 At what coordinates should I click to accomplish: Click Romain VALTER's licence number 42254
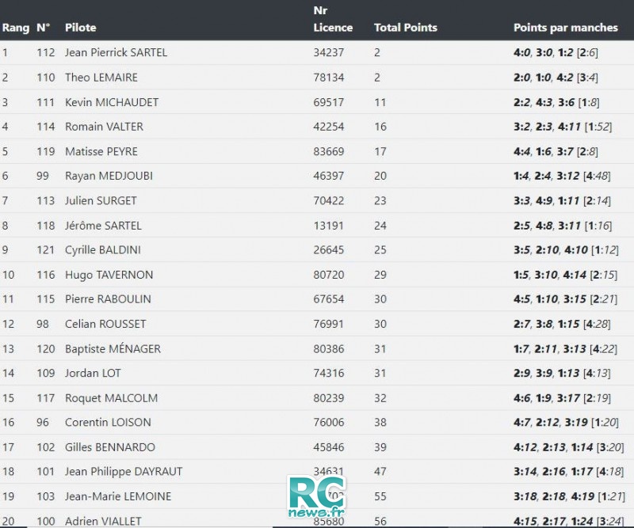(328, 127)
